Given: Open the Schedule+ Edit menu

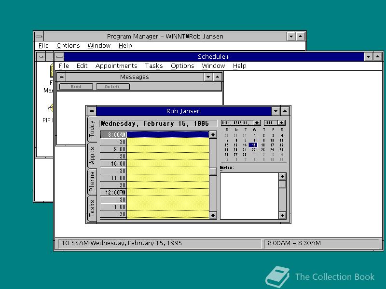Looking at the screenshot, I should pos(82,66).
